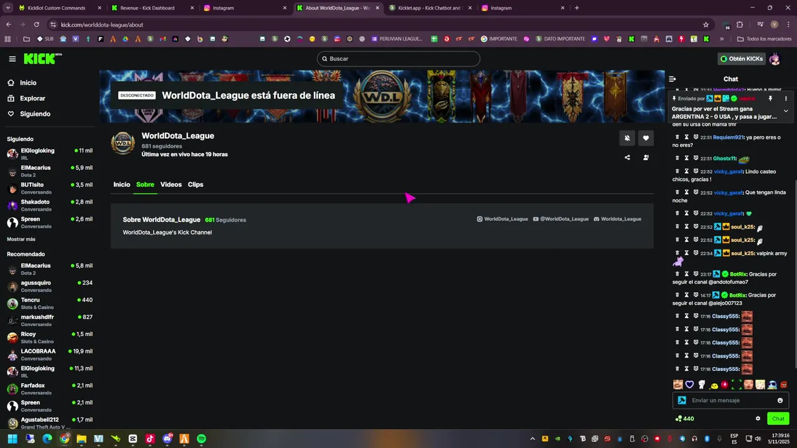797x448 pixels.
Task: Open agussquiro recommended channel
Action: click(50, 286)
